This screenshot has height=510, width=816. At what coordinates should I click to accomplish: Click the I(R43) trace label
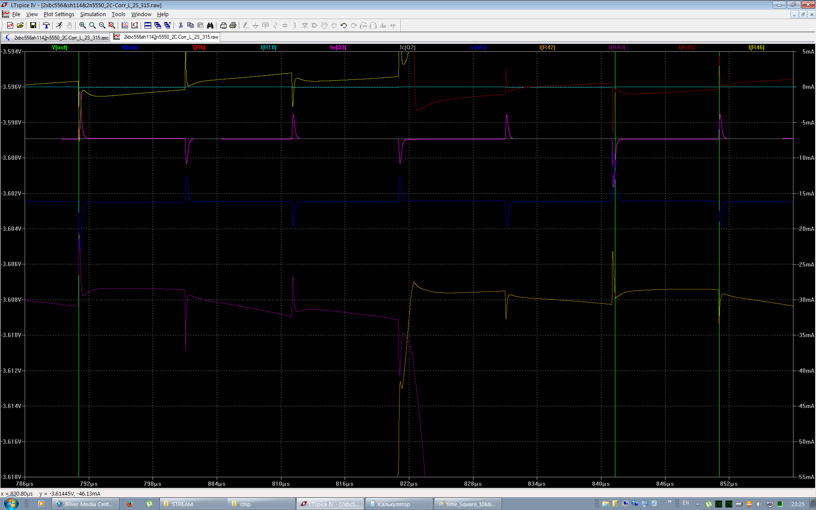617,48
